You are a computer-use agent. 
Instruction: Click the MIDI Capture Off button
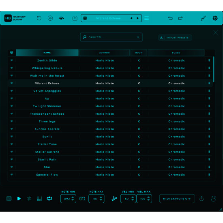tap(177, 199)
